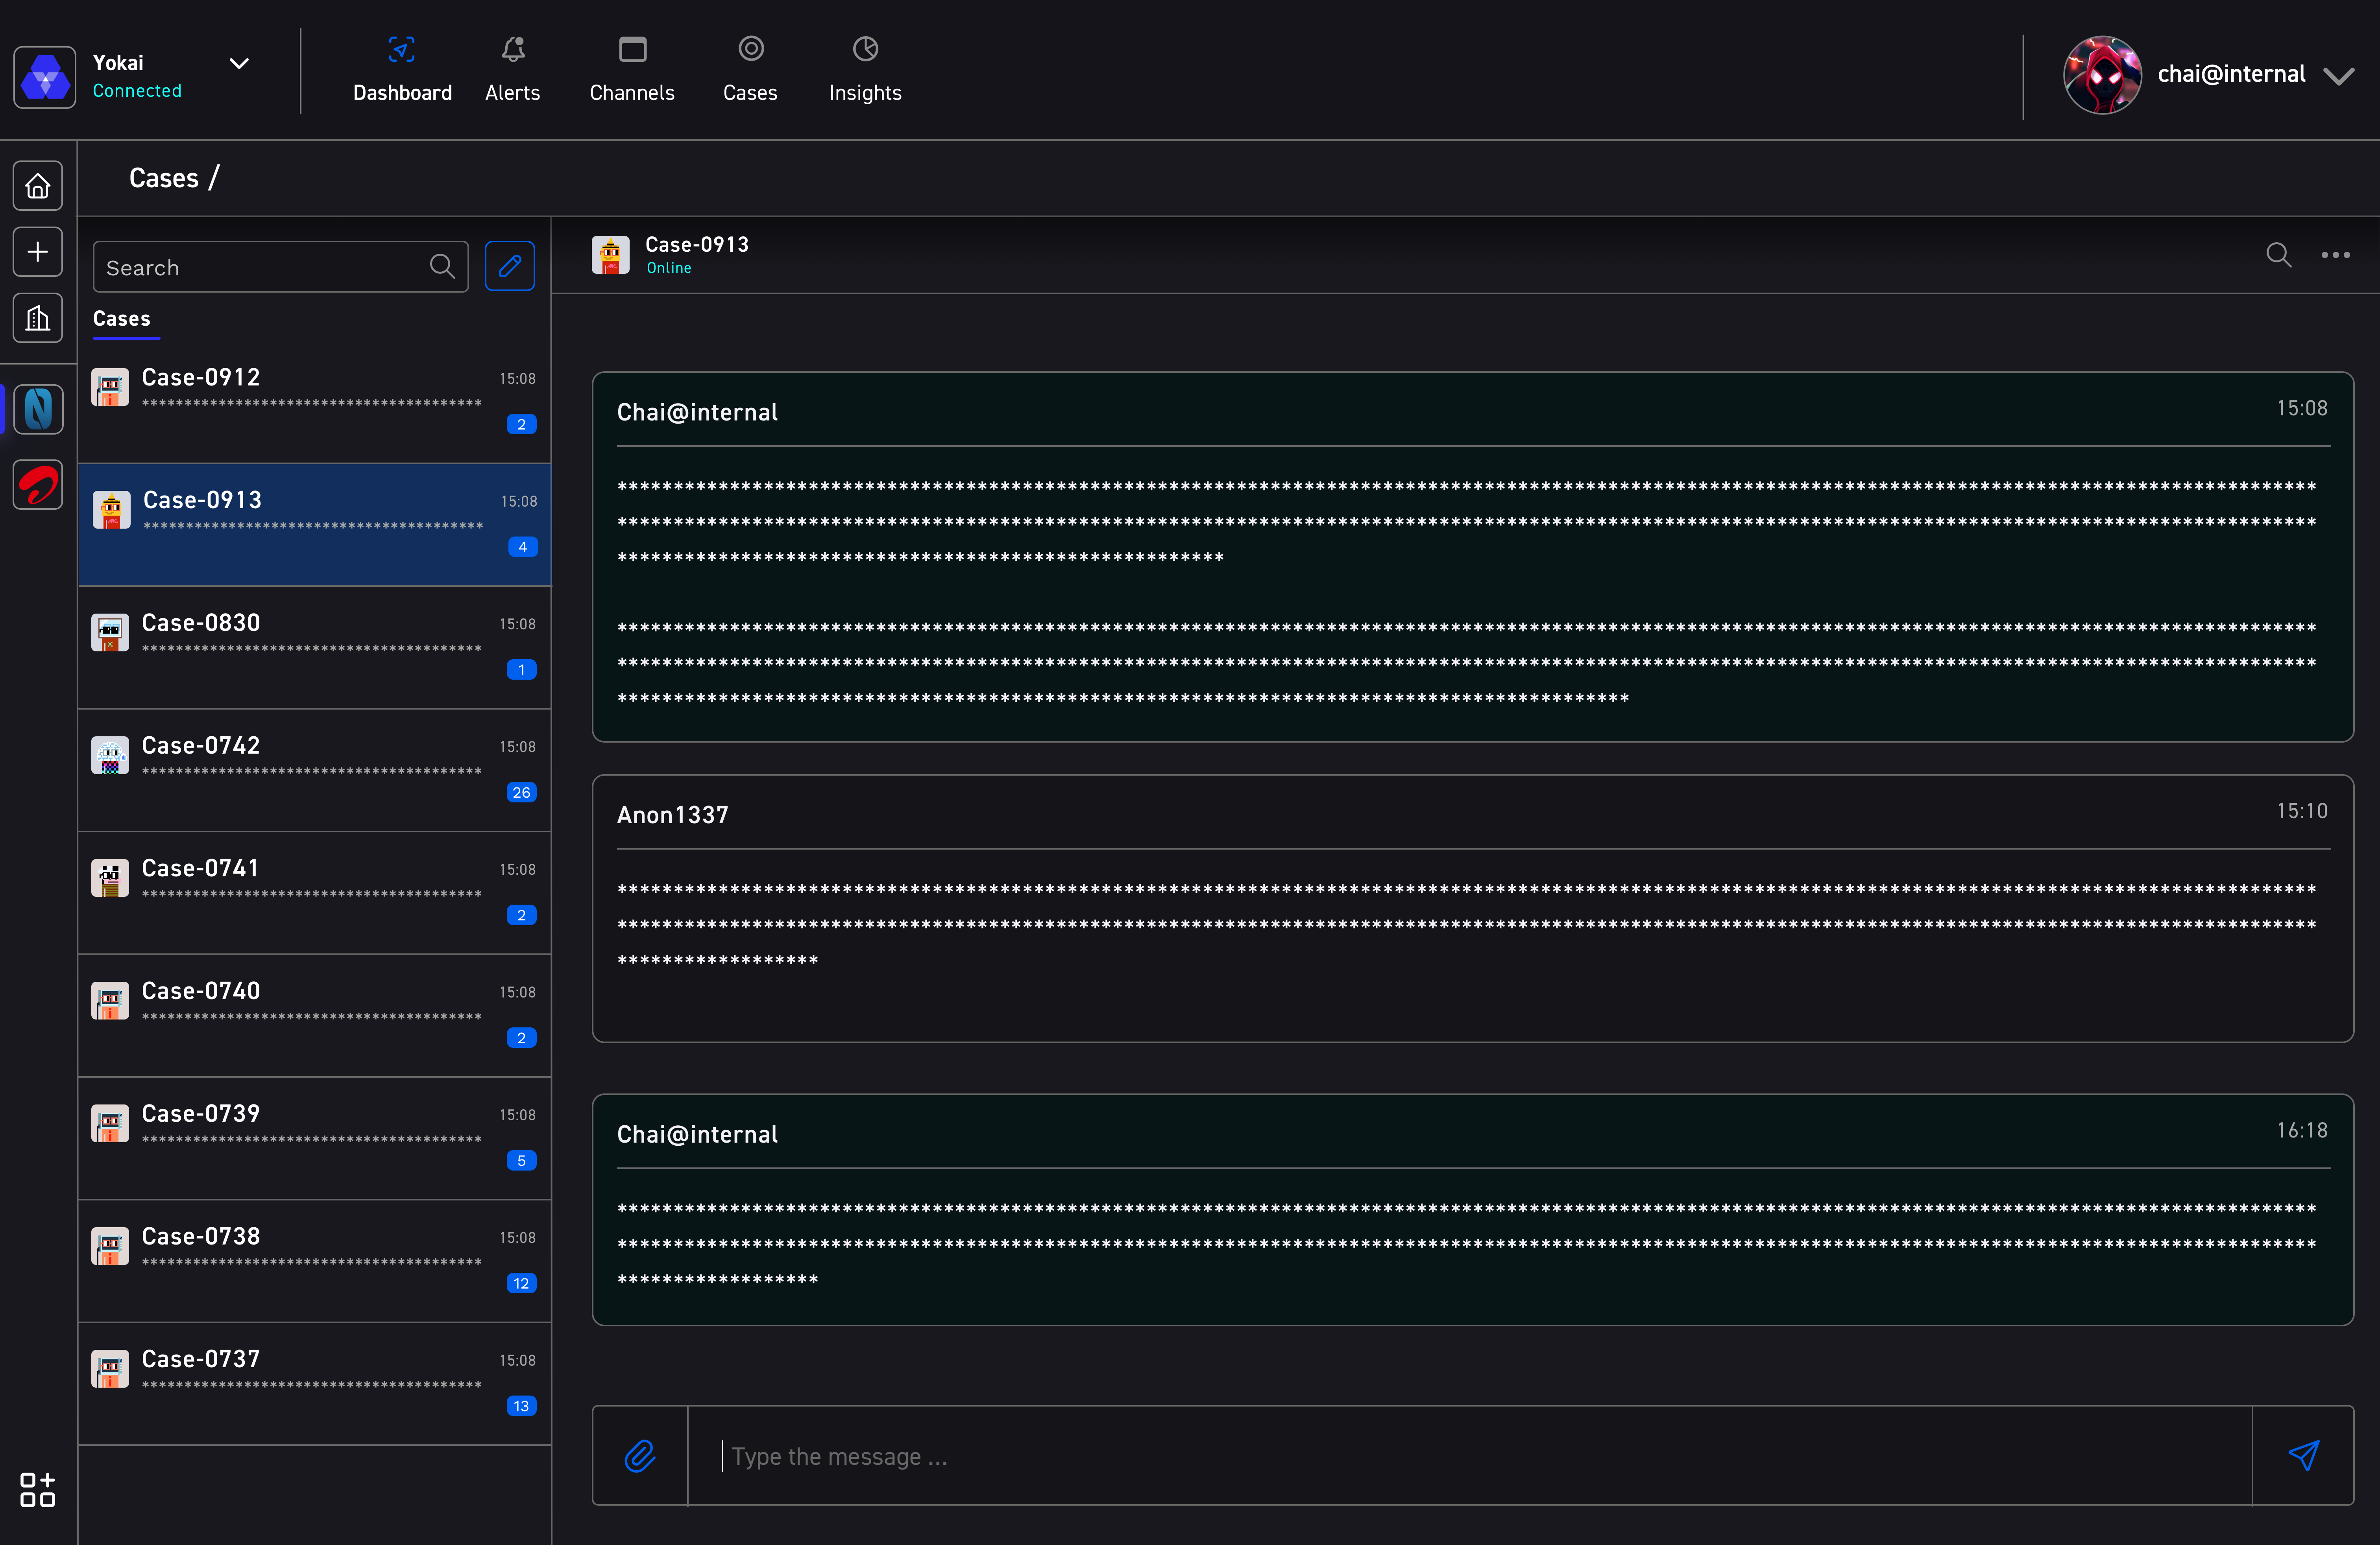Click the Chai@internal 15:08 message
The width and height of the screenshot is (2380, 1545).
tap(1473, 557)
